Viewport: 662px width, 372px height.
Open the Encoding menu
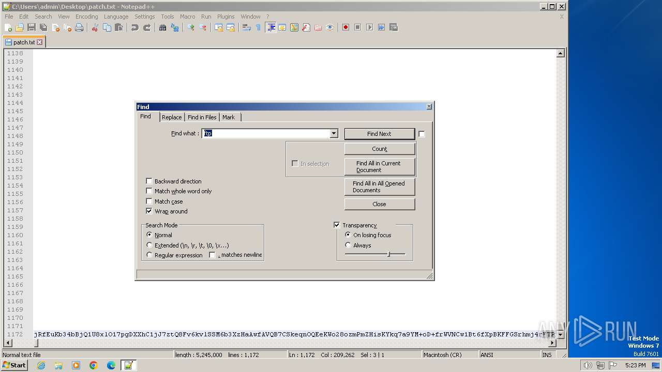click(x=86, y=17)
